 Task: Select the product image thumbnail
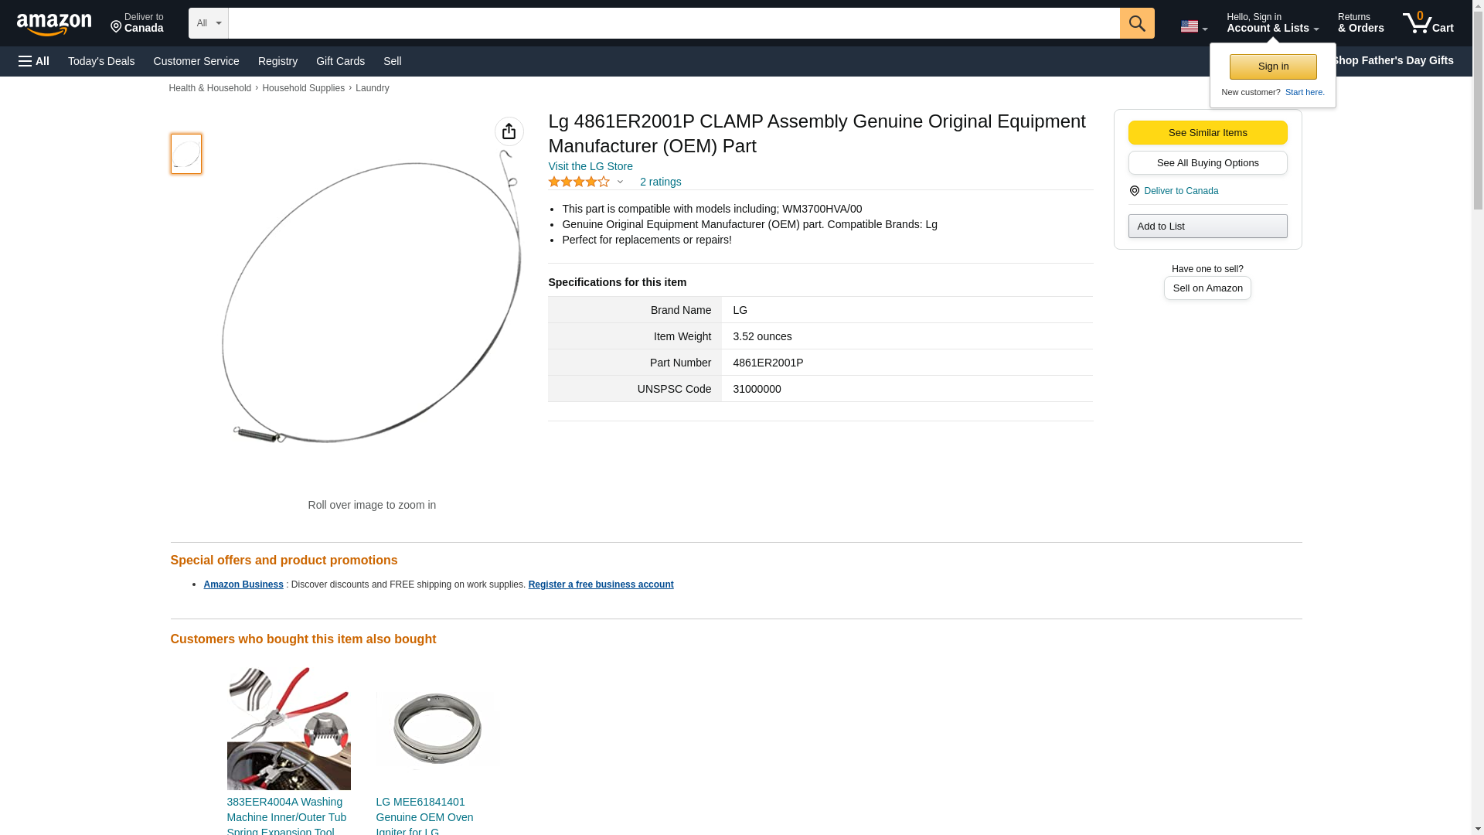(x=185, y=153)
